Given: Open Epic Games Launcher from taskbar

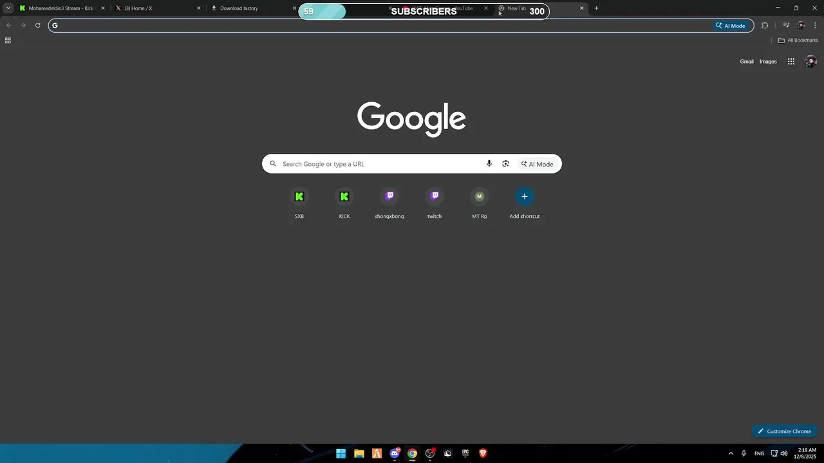Looking at the screenshot, I should 465,453.
